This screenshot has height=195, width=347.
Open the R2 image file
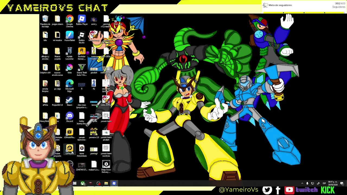(94, 85)
